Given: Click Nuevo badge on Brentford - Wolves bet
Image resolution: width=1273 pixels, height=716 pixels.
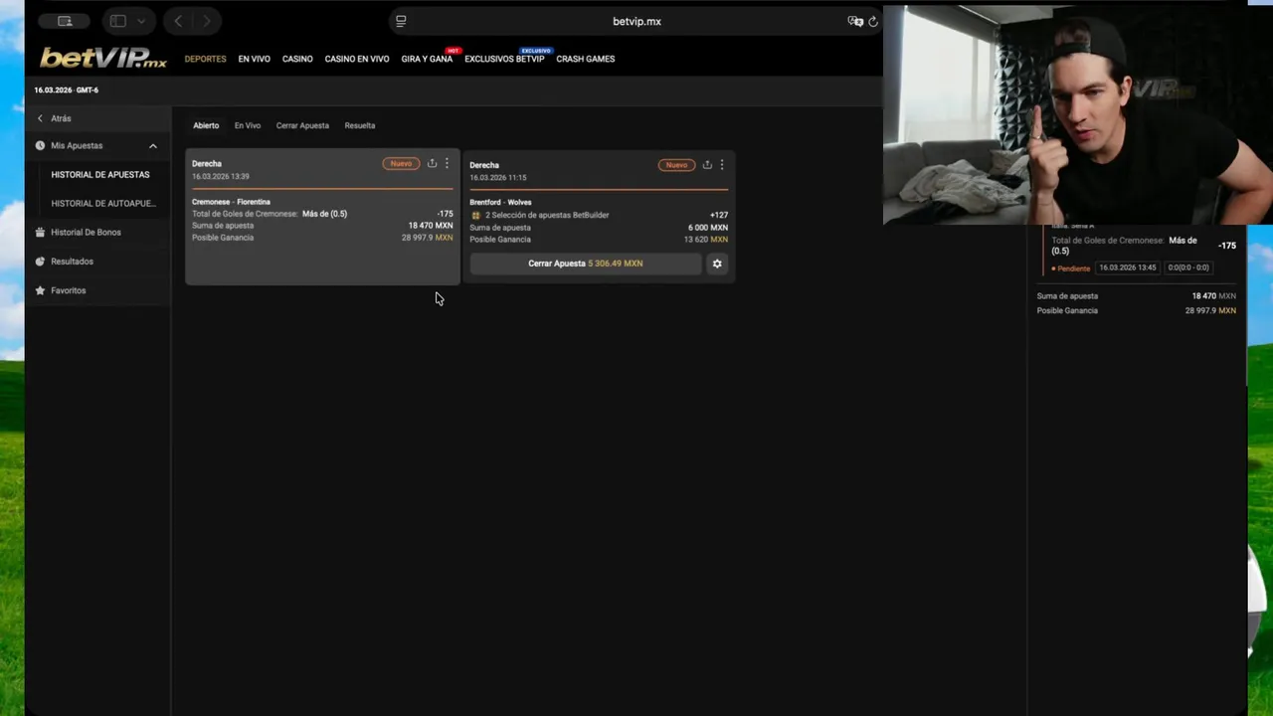Looking at the screenshot, I should pyautogui.click(x=676, y=165).
